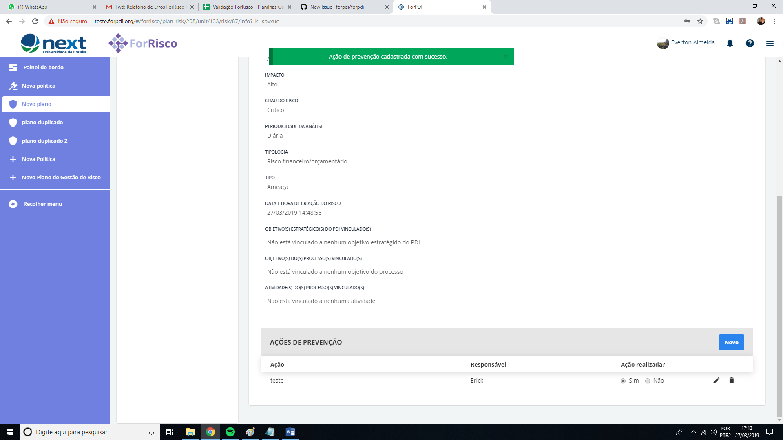Bookmark this page with the star icon

[x=700, y=21]
